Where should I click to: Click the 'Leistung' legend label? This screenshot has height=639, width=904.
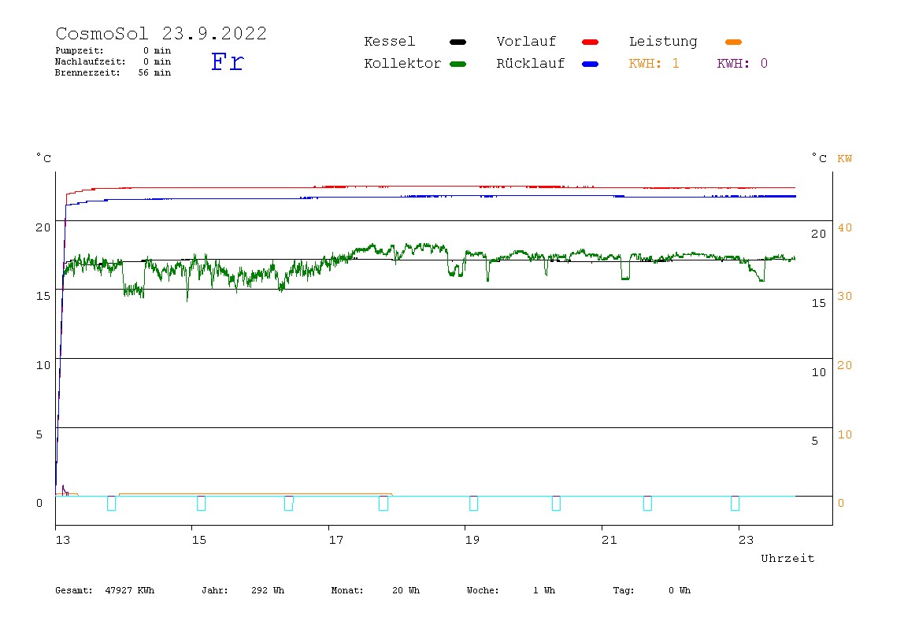click(x=663, y=42)
